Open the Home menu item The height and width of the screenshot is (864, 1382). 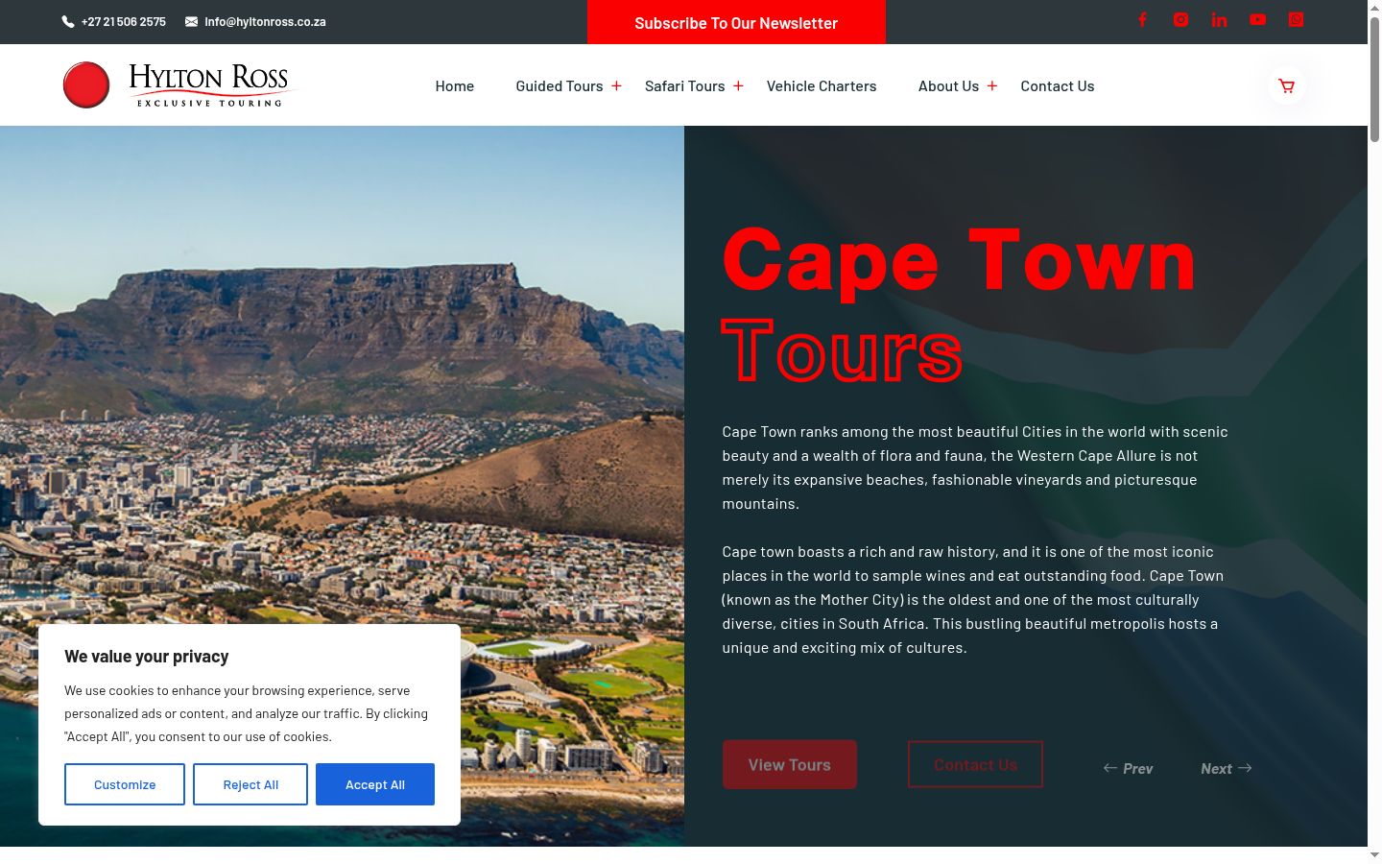click(x=455, y=85)
